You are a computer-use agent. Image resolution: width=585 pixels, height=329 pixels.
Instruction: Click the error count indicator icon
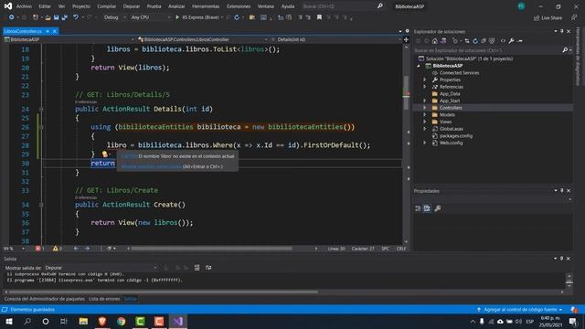(38, 249)
